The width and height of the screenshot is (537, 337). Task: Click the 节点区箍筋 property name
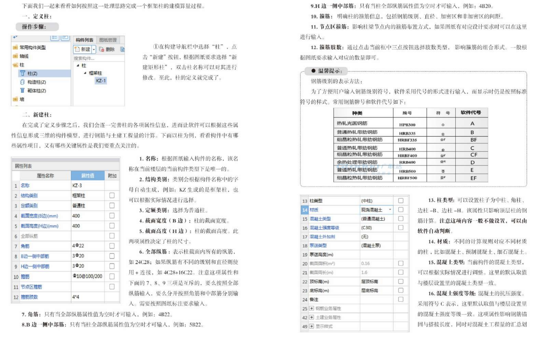click(x=31, y=287)
